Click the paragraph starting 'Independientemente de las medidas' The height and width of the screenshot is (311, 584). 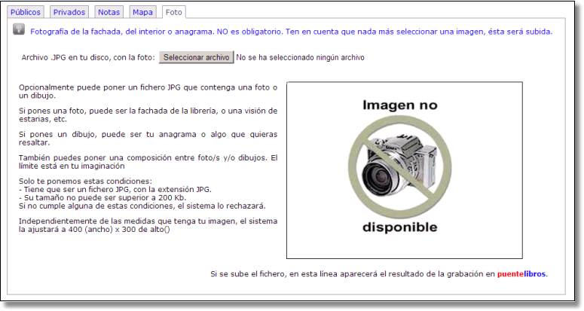click(x=148, y=225)
